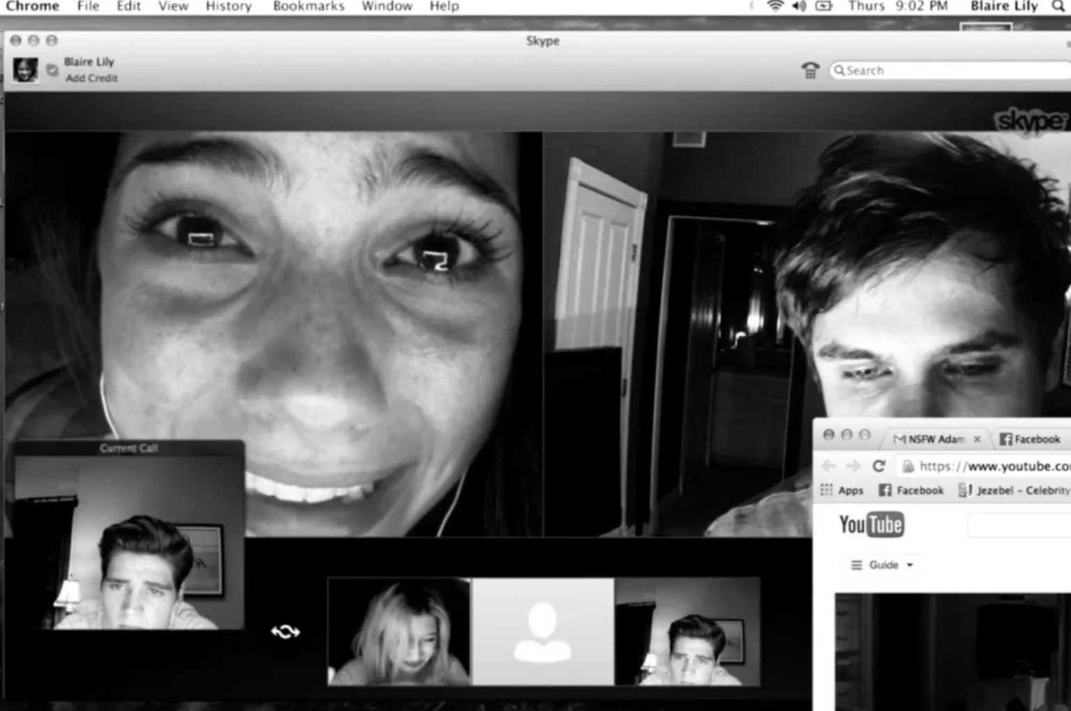Click the Skype dial pad phone icon
This screenshot has width=1071, height=711.
[810, 70]
